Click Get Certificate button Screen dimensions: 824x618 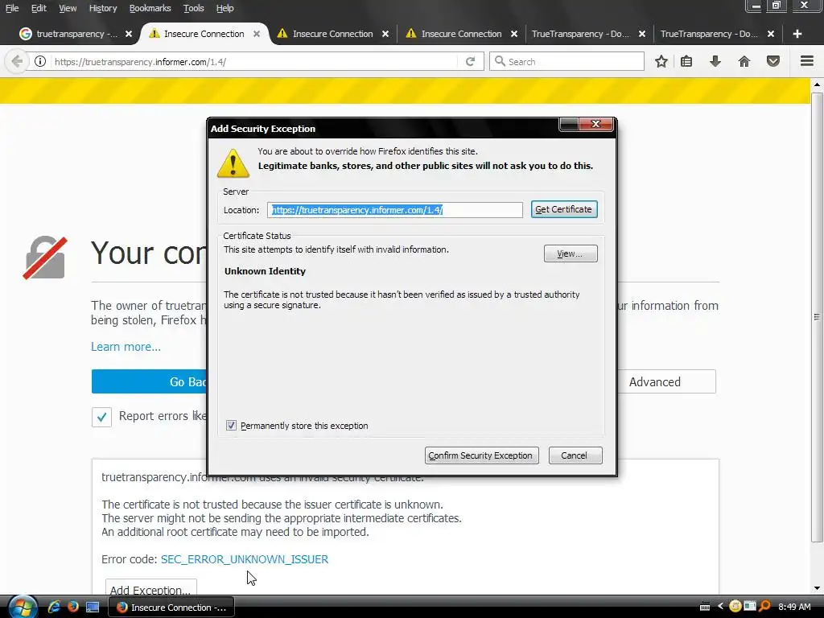click(564, 209)
